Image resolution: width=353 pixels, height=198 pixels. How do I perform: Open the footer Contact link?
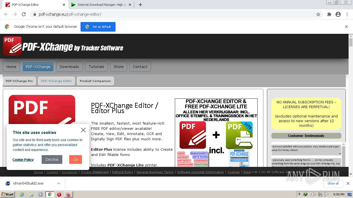pos(52,172)
